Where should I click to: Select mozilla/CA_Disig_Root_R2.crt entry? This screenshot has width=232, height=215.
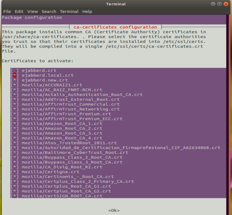pyautogui.click(x=62, y=167)
